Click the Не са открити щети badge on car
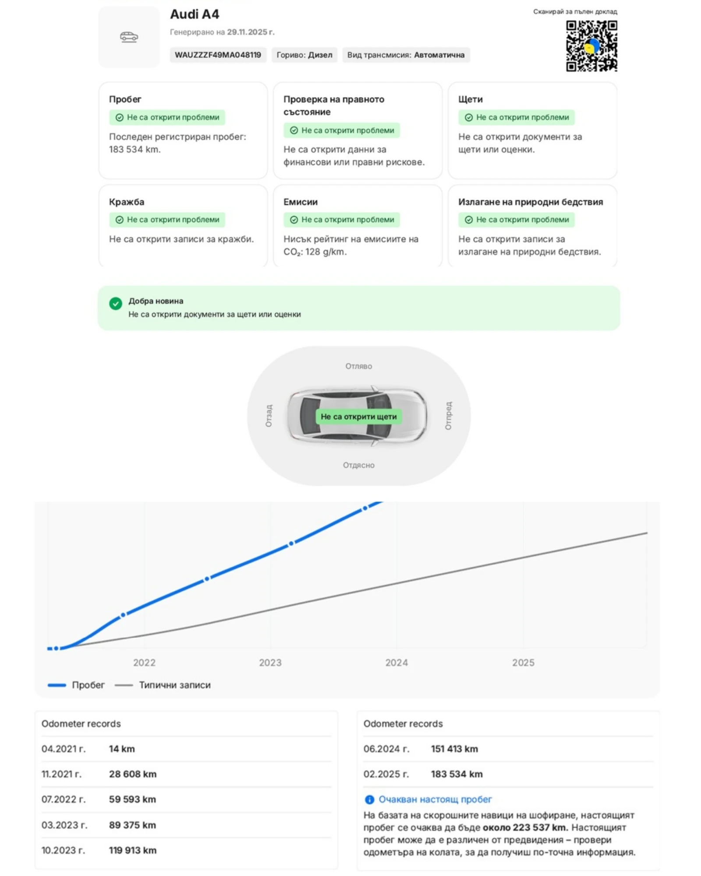This screenshot has width=701, height=876. point(358,417)
